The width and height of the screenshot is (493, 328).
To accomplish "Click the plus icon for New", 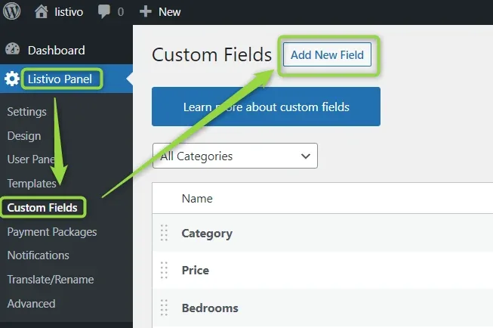I will click(146, 11).
